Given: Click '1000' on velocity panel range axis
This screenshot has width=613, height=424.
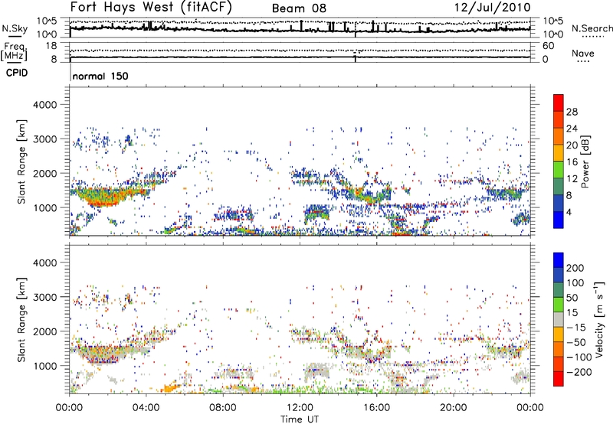Looking at the screenshot, I should click(44, 366).
